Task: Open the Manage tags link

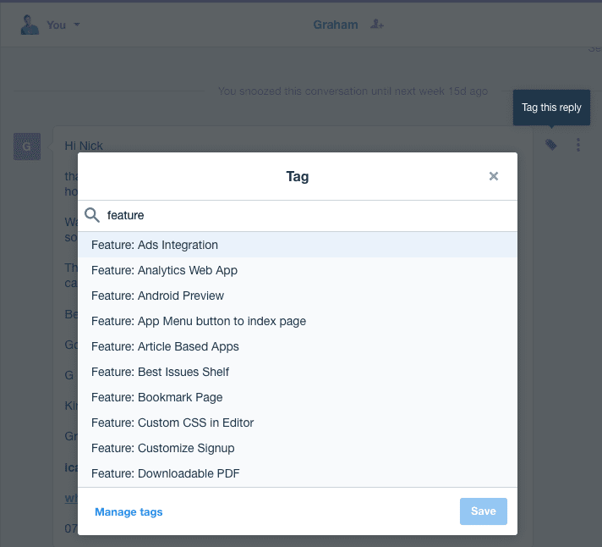Action: coord(129,511)
